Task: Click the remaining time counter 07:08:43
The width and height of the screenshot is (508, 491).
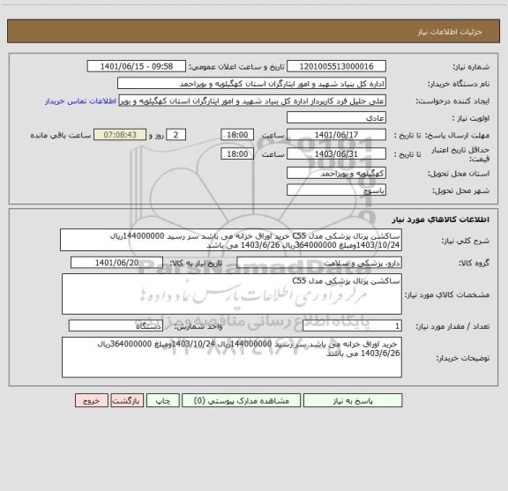Action: pos(120,135)
